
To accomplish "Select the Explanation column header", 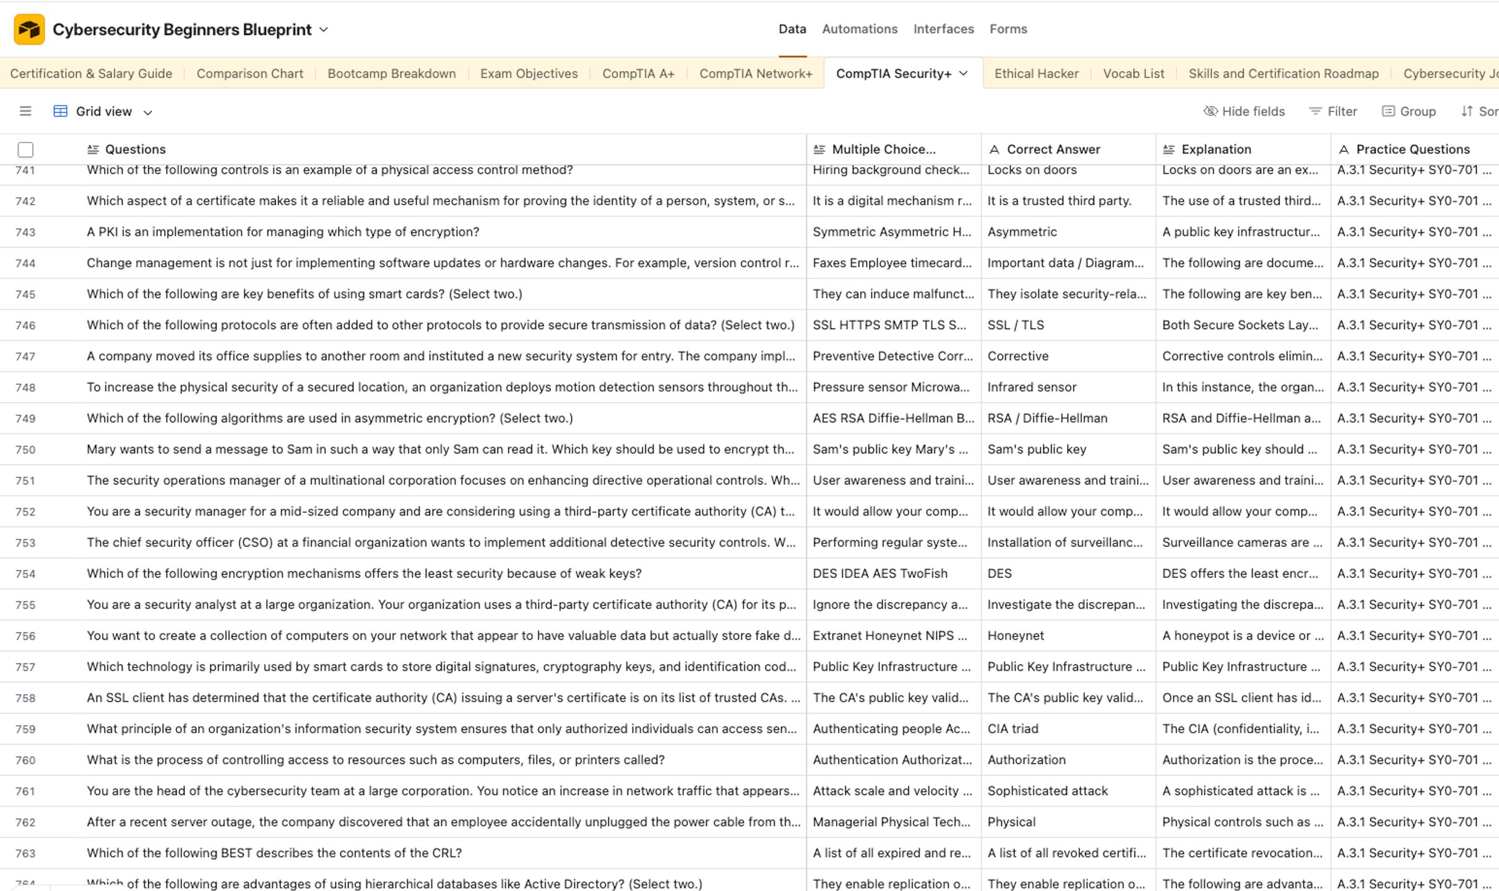I will click(x=1243, y=149).
